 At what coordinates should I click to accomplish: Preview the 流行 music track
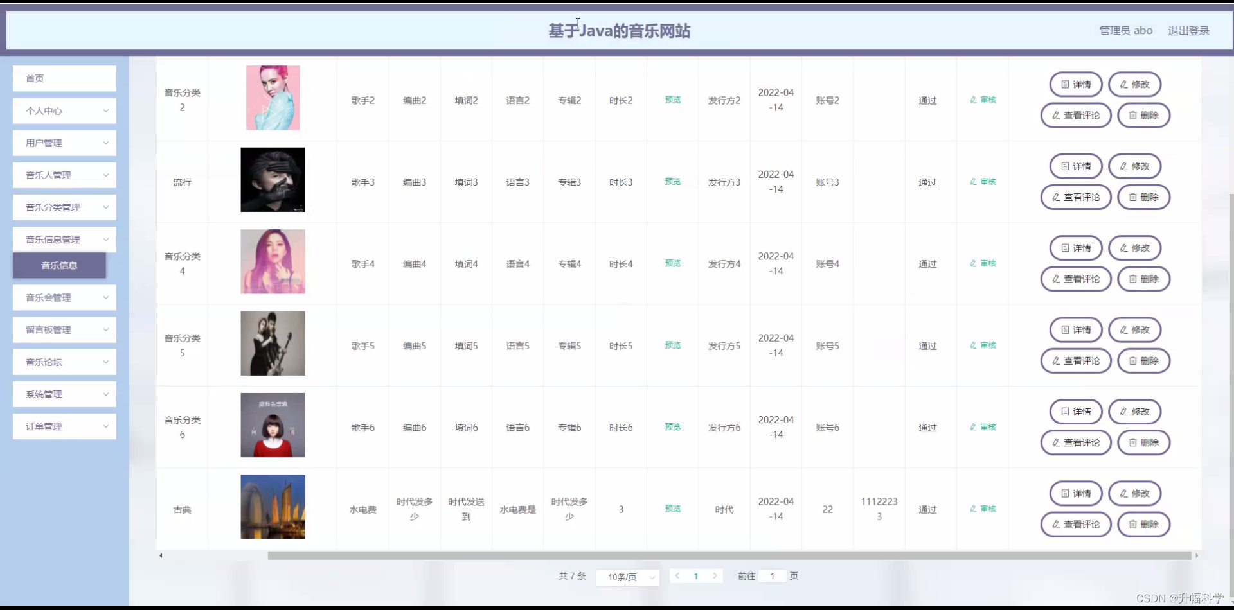(672, 182)
